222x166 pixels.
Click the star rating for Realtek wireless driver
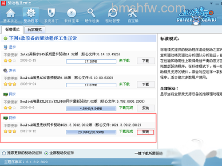(x=10, y=131)
